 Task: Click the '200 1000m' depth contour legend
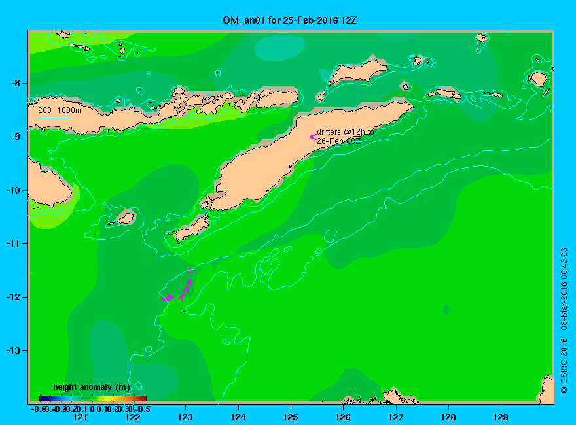point(59,110)
